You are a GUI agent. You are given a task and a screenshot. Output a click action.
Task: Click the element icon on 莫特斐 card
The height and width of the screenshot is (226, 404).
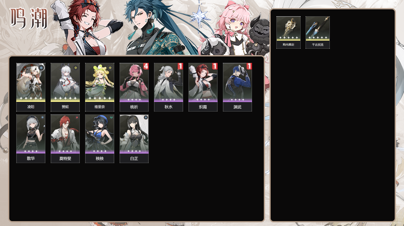[x=77, y=118]
